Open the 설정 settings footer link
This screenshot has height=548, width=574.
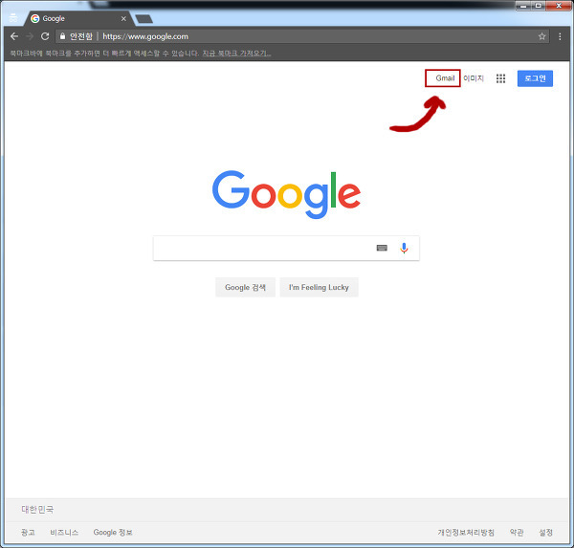(545, 533)
